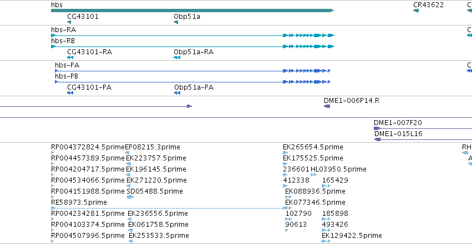Select the RP004534066.5prime label
This screenshot has width=472, height=244.
pyautogui.click(x=88, y=180)
